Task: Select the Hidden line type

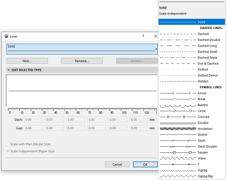Action: tap(192, 81)
